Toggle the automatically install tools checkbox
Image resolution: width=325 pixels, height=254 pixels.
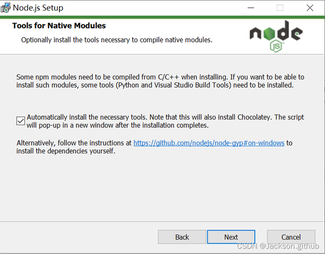(21, 121)
